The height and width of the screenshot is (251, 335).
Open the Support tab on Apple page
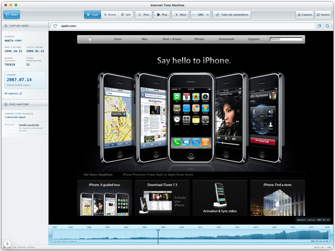pos(254,39)
